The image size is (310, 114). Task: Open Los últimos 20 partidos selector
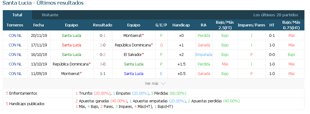pyautogui.click(x=276, y=15)
